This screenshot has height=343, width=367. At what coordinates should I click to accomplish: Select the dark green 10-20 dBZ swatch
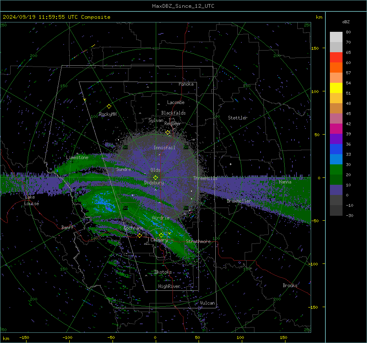pyautogui.click(x=336, y=180)
